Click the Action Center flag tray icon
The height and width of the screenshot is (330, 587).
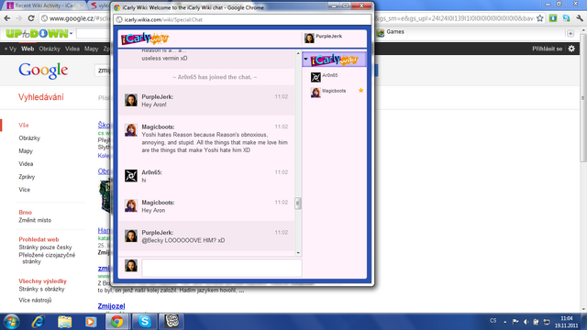tap(515, 322)
